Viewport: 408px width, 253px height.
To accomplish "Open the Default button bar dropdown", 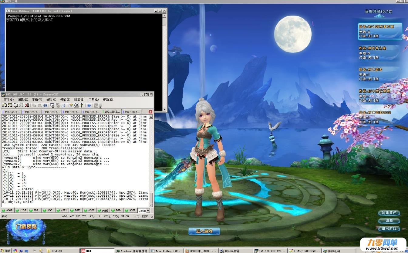I will [x=148, y=210].
